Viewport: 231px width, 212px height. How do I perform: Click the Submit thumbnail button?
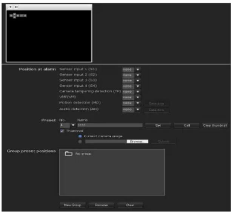[163, 141]
